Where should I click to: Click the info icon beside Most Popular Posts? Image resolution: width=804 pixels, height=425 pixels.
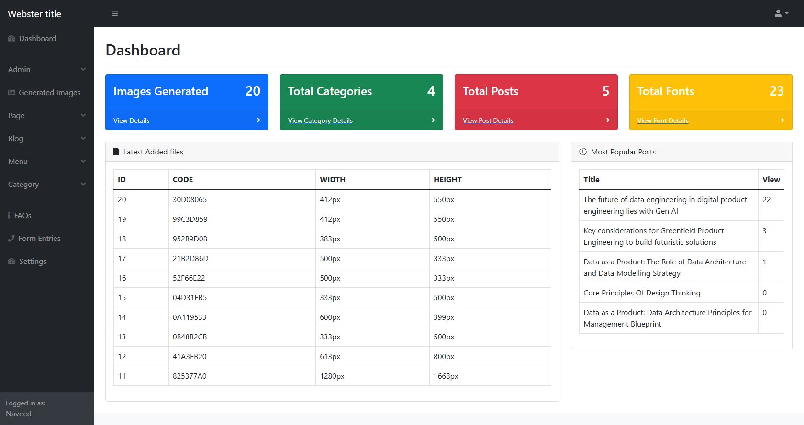point(583,152)
